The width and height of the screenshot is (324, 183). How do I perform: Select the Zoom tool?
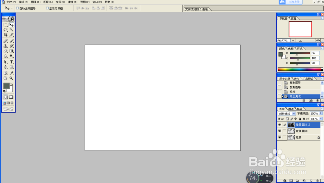11,78
